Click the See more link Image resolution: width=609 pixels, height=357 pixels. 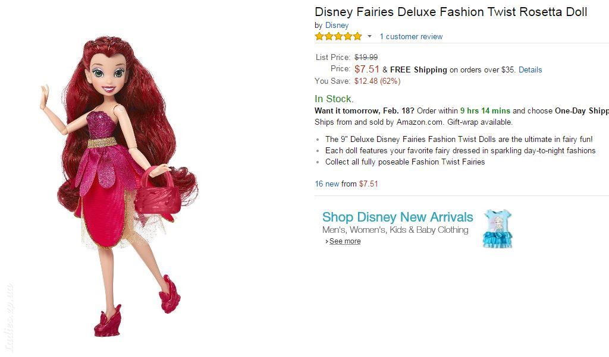345,241
